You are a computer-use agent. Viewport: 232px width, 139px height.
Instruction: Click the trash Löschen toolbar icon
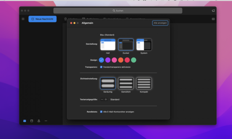coord(65,19)
